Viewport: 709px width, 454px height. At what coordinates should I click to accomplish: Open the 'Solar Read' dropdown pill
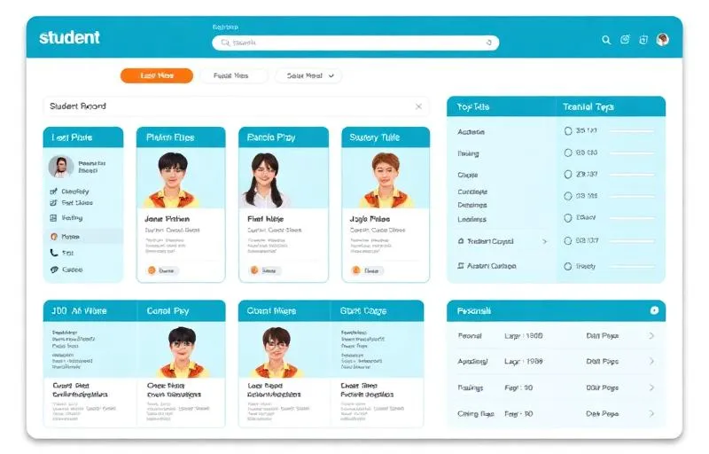tap(308, 76)
